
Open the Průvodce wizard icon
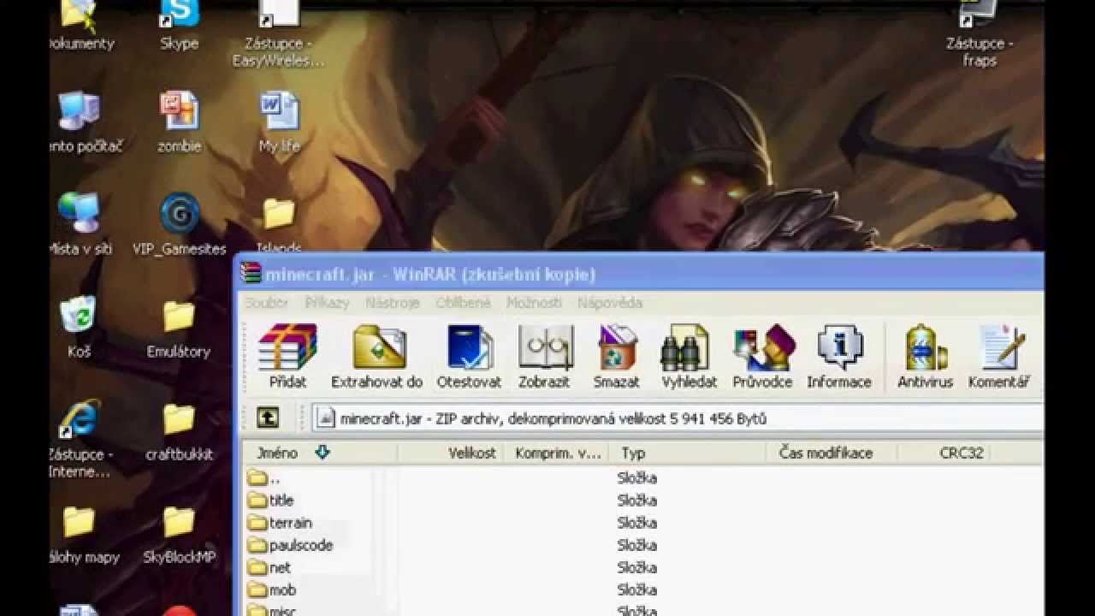pos(762,357)
